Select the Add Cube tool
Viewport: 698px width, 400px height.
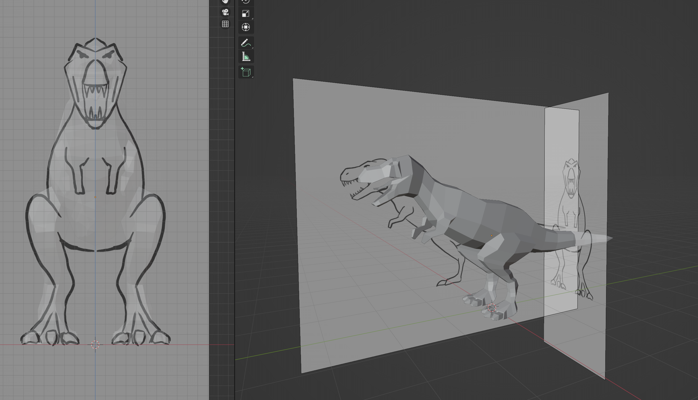(246, 72)
